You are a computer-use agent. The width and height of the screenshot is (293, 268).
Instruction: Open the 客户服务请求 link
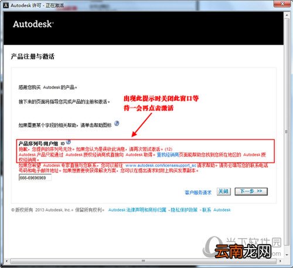pyautogui.click(x=198, y=192)
